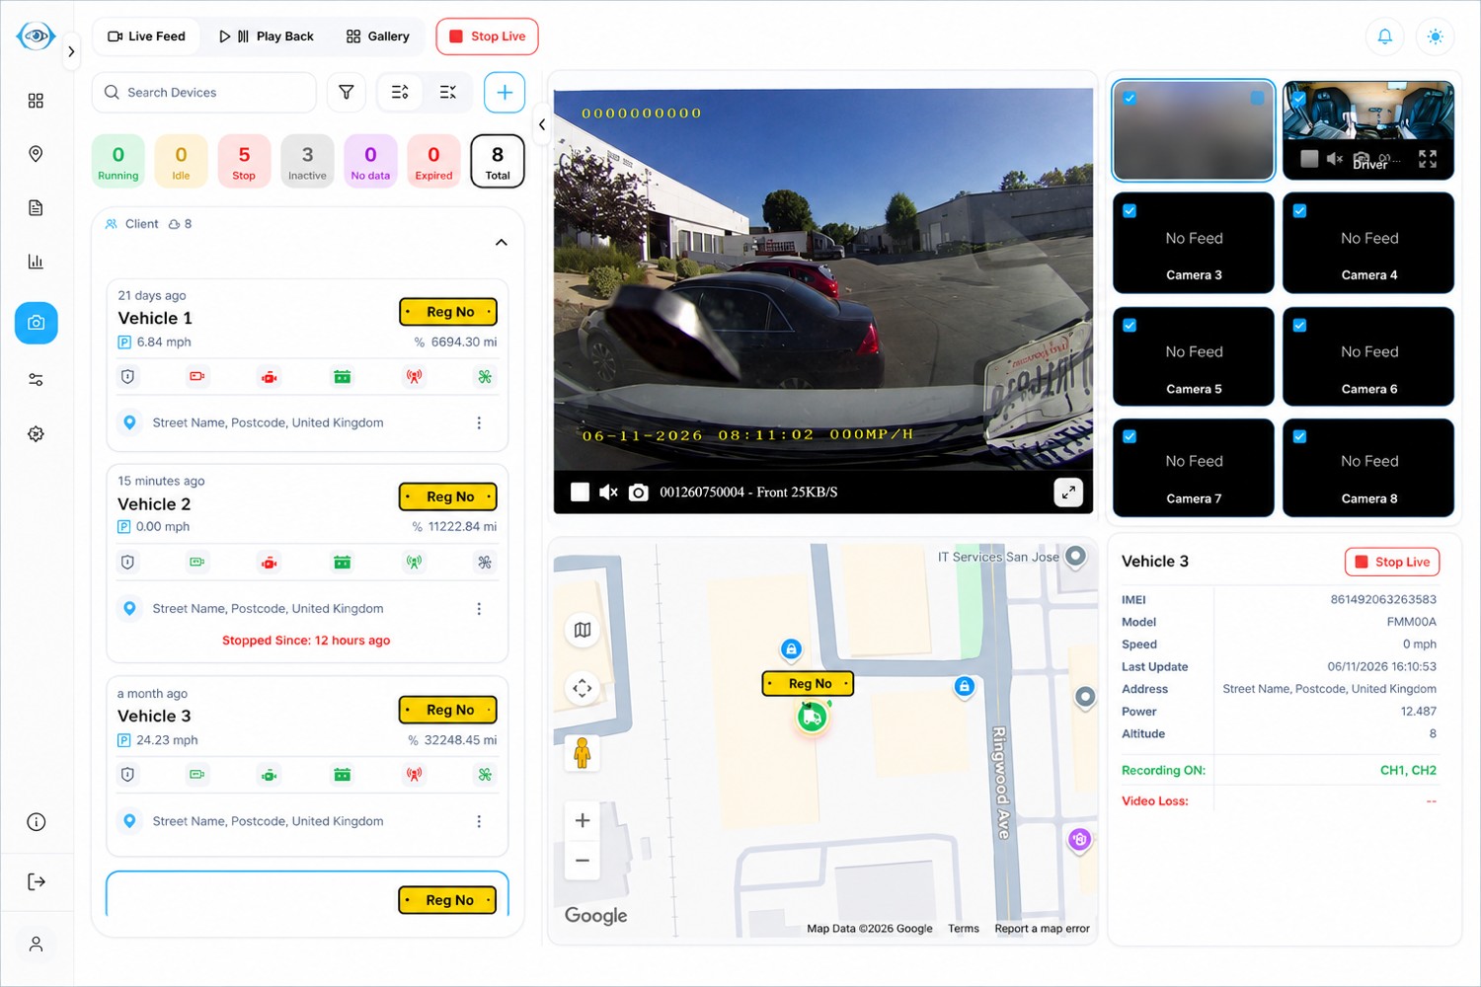
Task: Expand the left sidebar chevron
Action: point(71,51)
